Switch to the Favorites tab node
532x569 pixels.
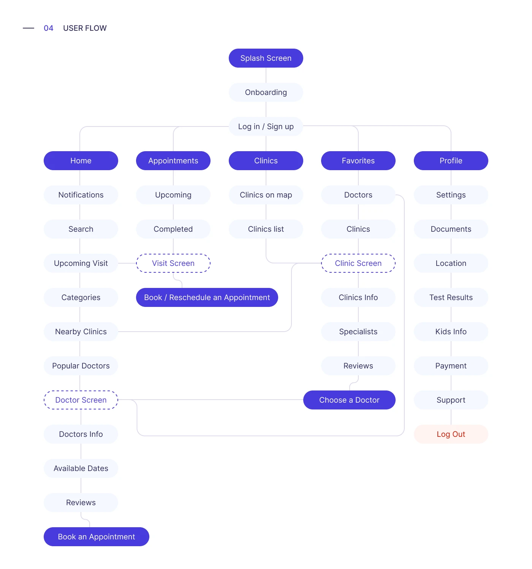358,161
